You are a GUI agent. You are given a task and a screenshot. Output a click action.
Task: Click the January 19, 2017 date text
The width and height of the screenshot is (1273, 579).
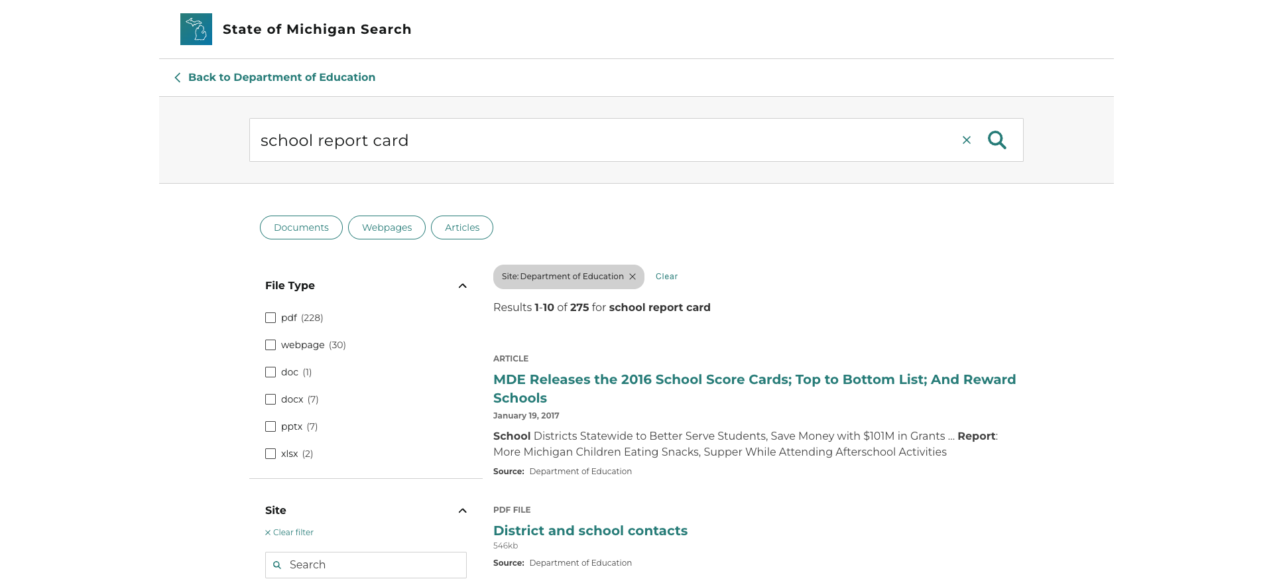point(526,416)
